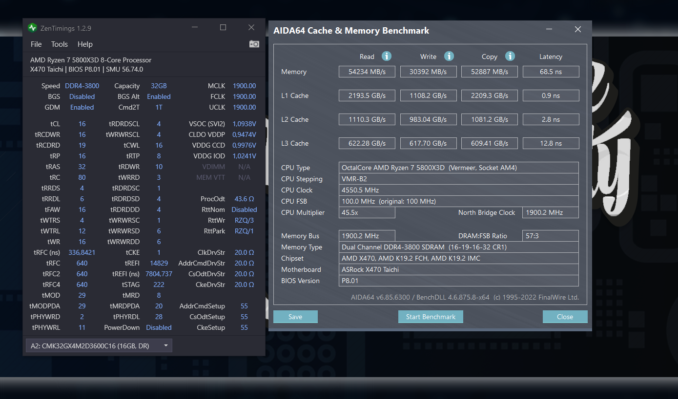This screenshot has height=399, width=678.
Task: Close the AIDA64 window via X
Action: click(x=578, y=30)
